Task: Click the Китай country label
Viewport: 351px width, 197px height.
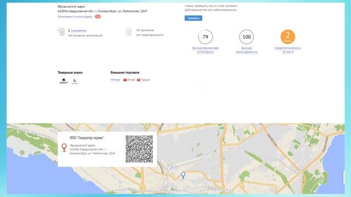Action: pos(131,80)
